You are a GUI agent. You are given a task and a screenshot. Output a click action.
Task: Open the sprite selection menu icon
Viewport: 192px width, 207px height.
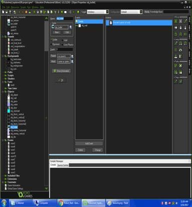(71, 27)
